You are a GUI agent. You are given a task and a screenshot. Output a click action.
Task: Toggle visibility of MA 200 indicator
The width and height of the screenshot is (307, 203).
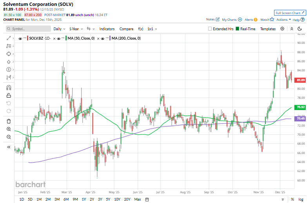103,38
